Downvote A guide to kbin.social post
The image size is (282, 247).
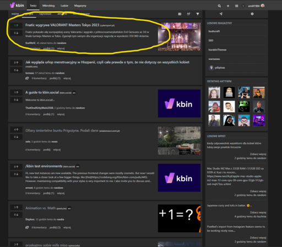(x=16, y=100)
